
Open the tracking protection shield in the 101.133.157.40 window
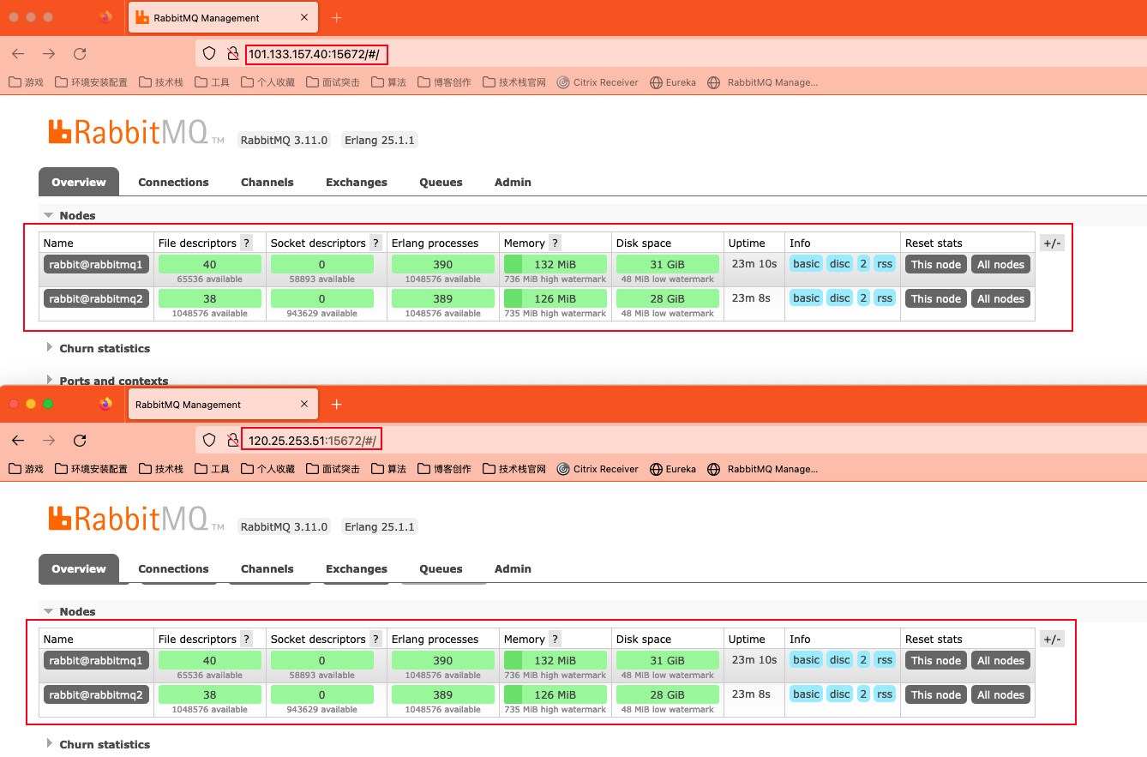pos(208,54)
